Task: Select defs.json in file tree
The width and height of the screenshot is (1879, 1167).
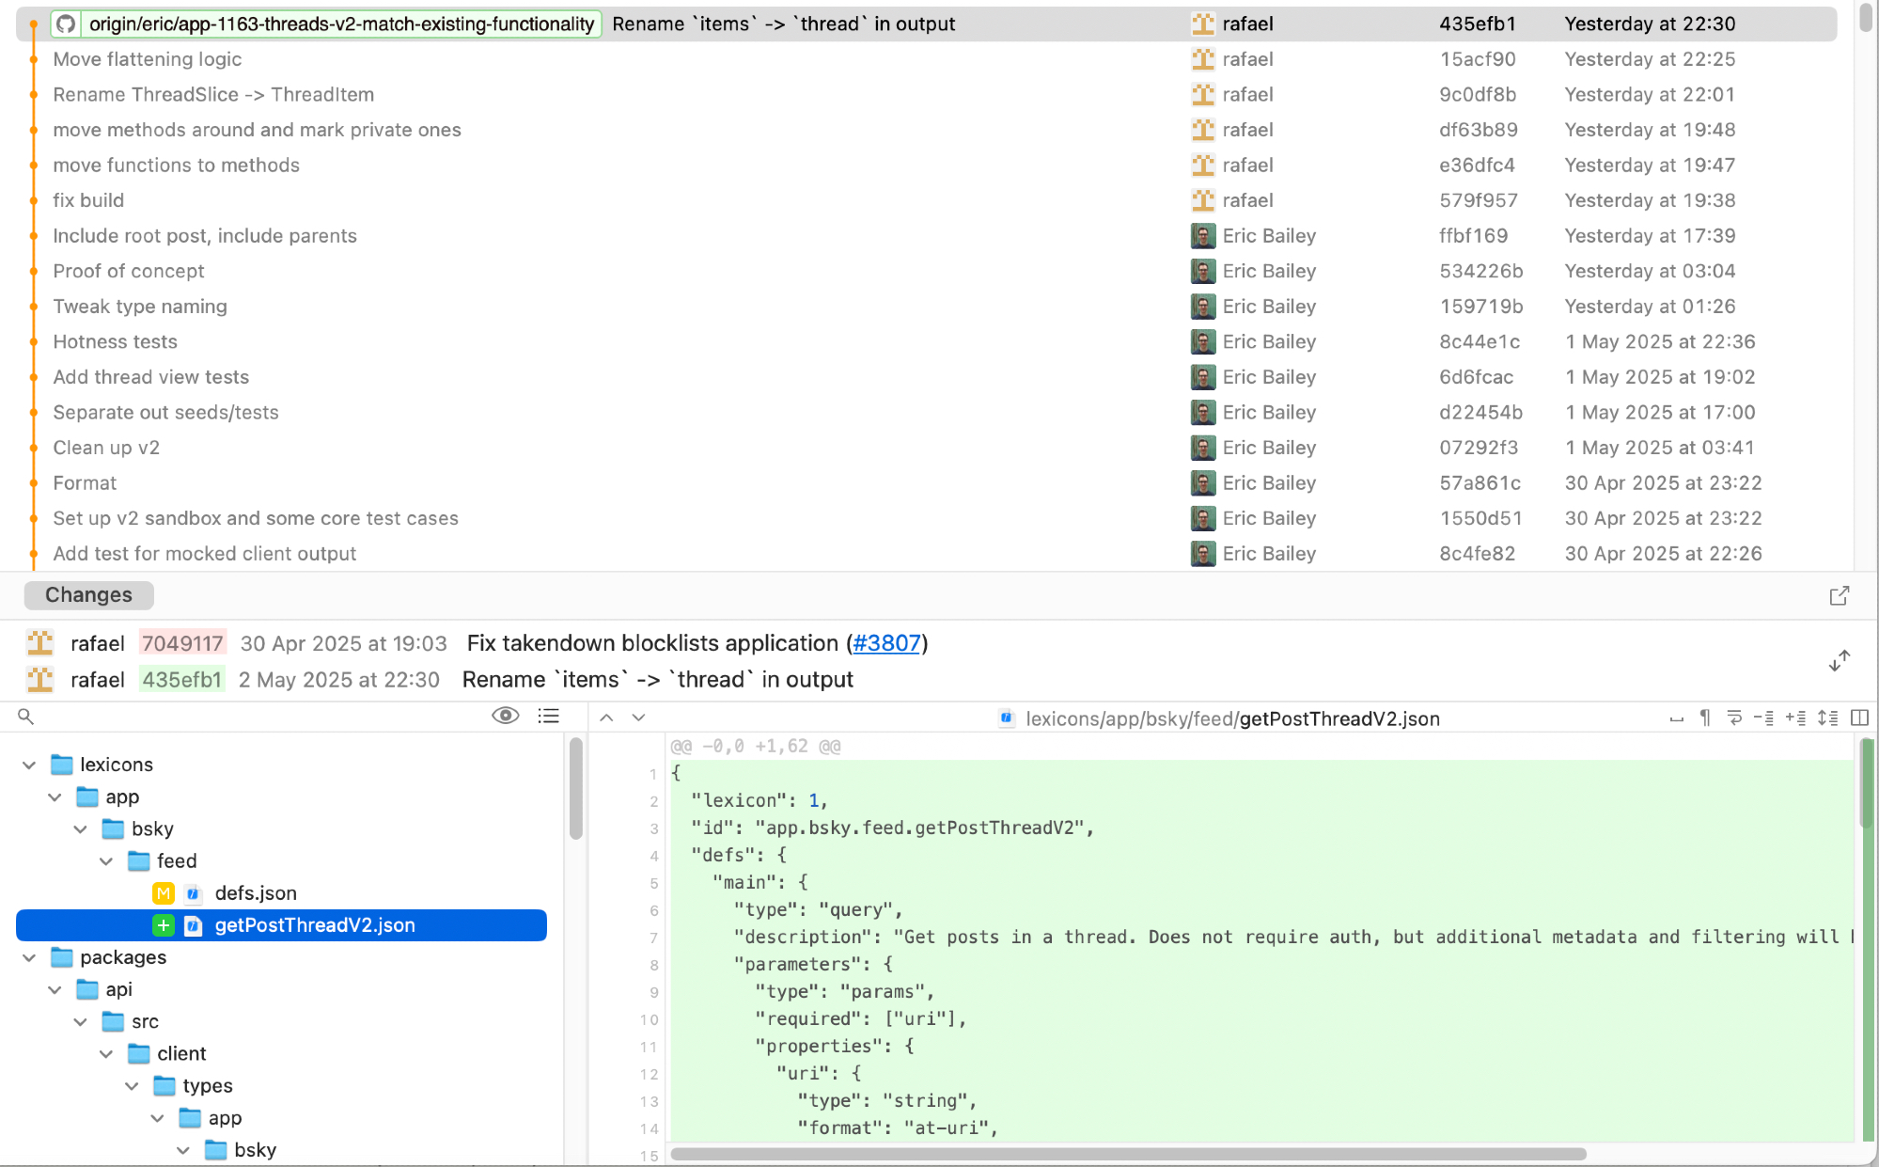Action: pyautogui.click(x=256, y=893)
